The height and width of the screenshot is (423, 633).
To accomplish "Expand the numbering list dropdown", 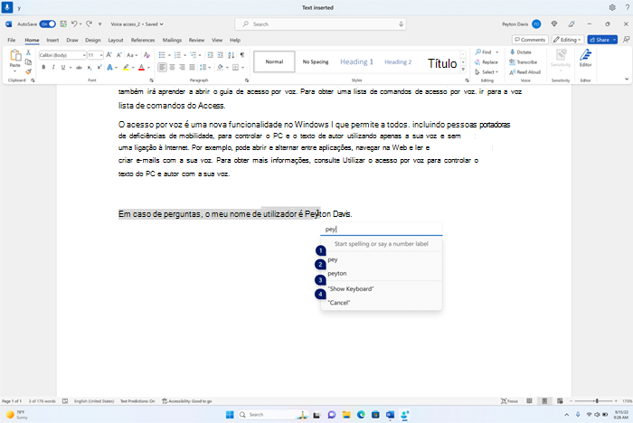I will tap(184, 55).
